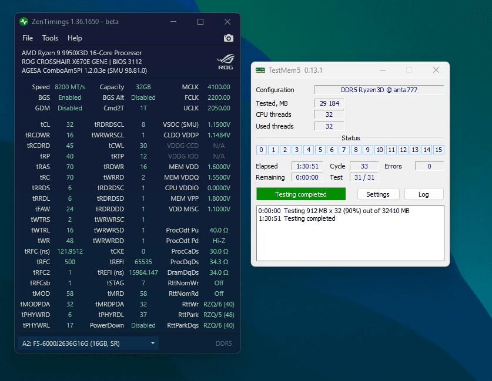Click the Testing completed button
This screenshot has width=492, height=381.
300,194
